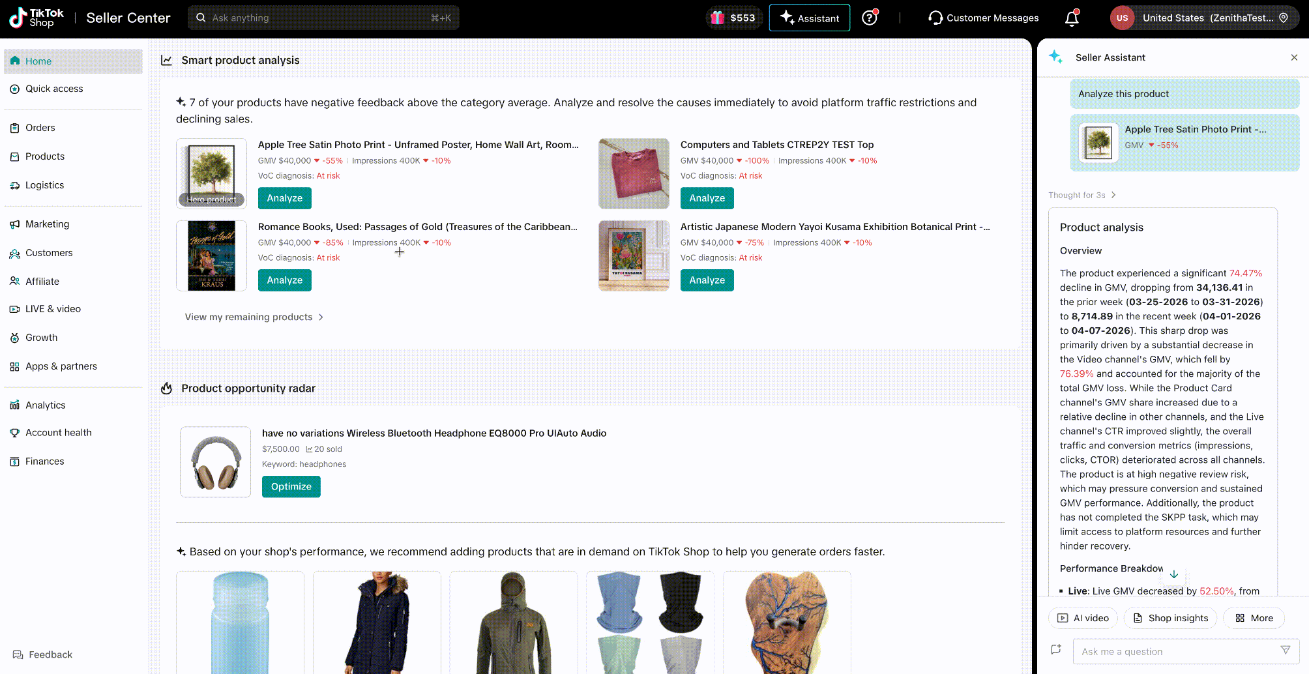This screenshot has height=674, width=1309.
Task: Click the gift rewards icon showing $553
Action: [718, 18]
